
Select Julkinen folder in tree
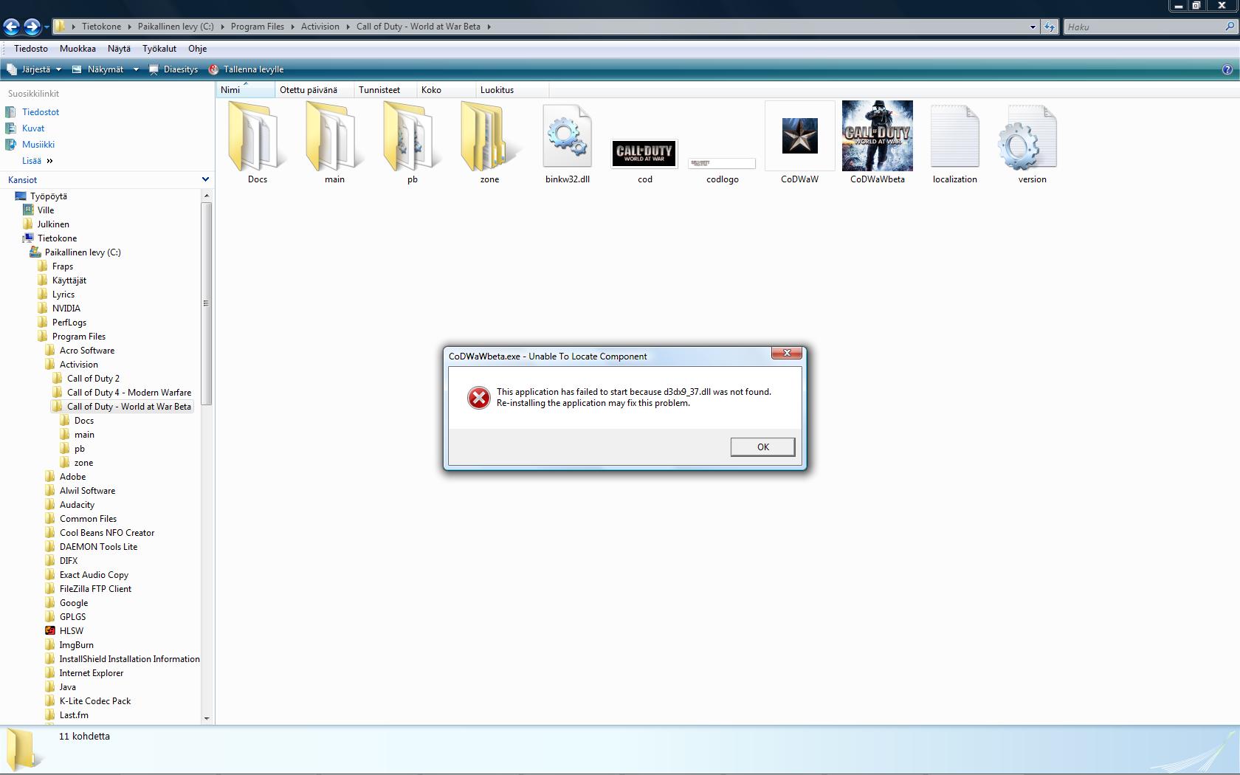(53, 224)
